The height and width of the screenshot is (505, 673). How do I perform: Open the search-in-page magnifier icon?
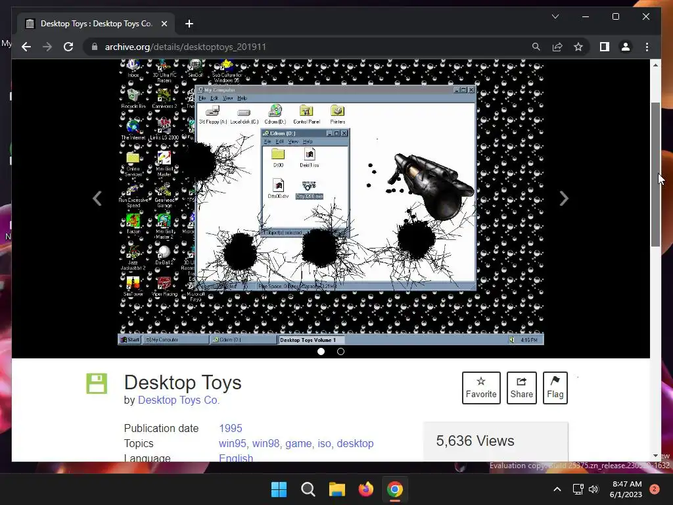536,47
